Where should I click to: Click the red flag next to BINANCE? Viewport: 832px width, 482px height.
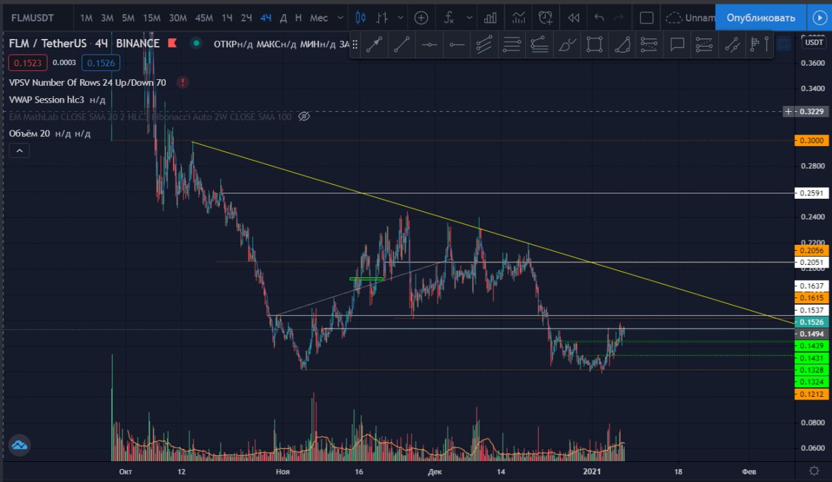[x=172, y=44]
